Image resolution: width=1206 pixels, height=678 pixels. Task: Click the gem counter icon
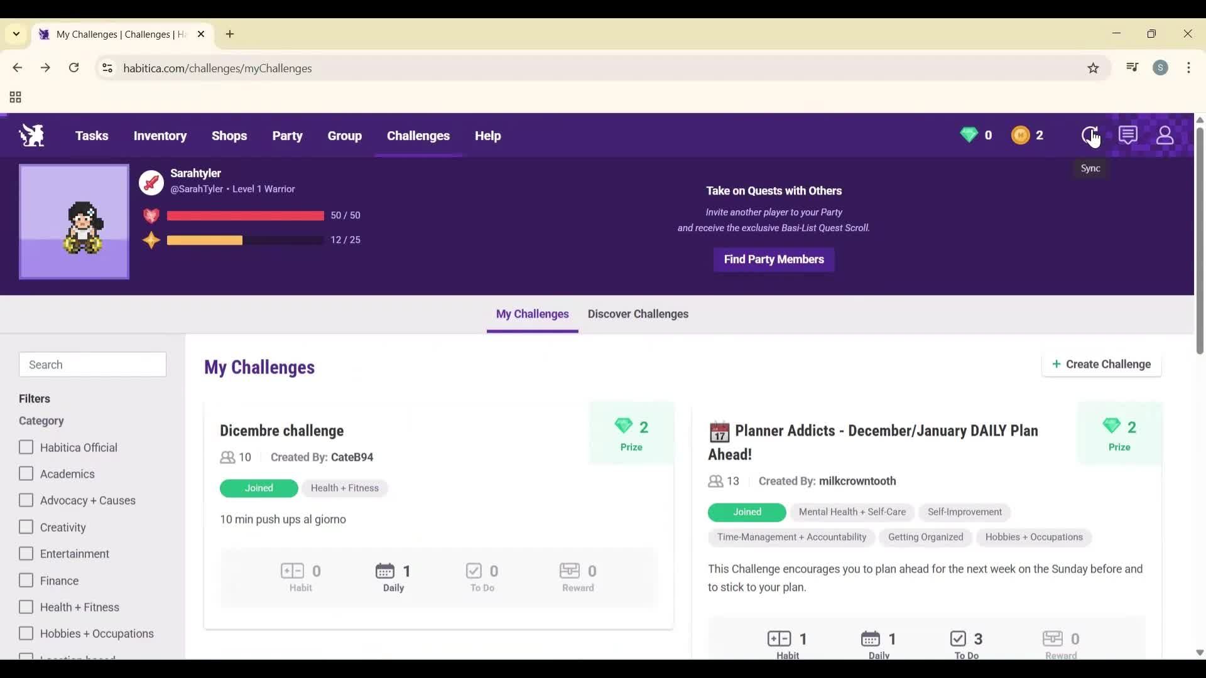coord(969,135)
